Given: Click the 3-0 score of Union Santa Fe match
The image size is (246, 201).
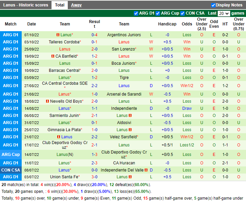Looking at the screenshot, I should click(95, 177).
